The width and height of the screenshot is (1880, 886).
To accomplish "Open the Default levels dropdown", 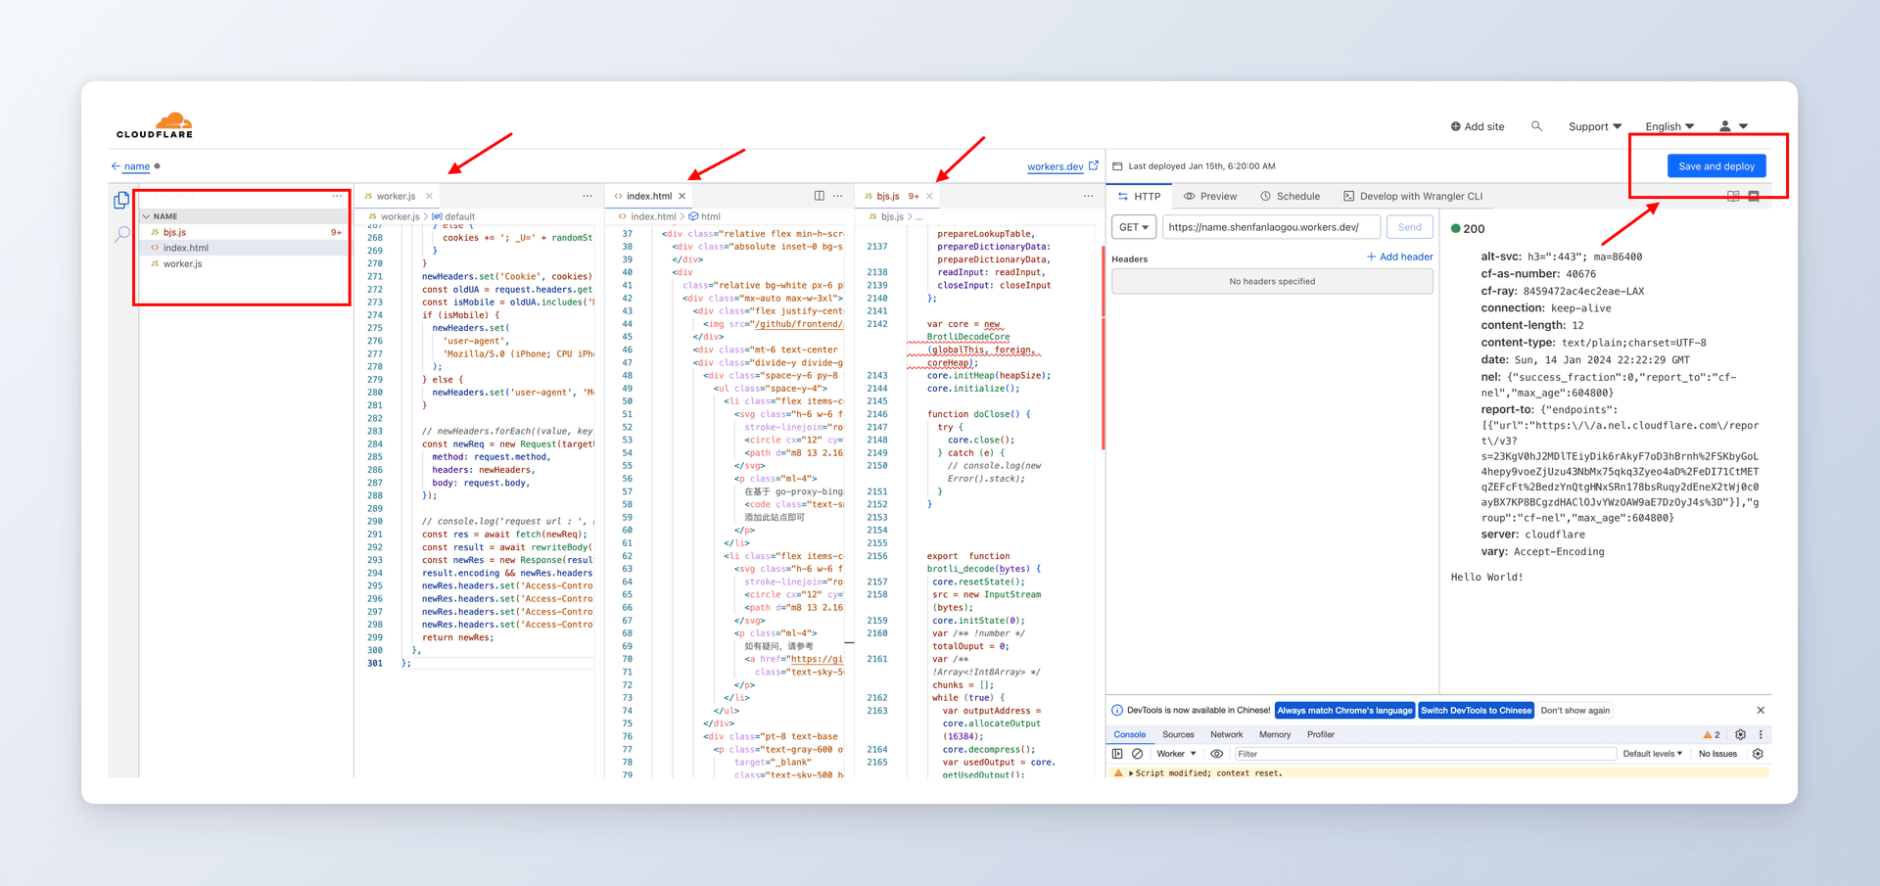I will (x=1653, y=754).
